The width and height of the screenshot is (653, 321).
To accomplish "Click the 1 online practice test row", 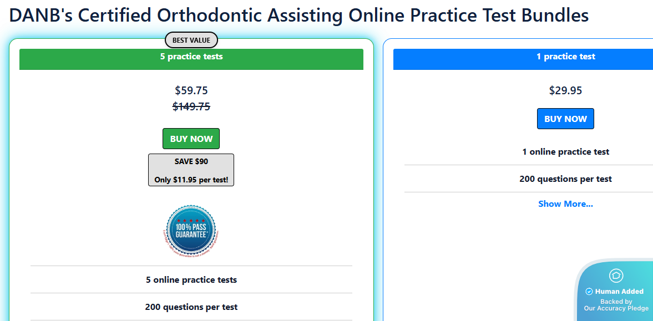I will pos(565,152).
